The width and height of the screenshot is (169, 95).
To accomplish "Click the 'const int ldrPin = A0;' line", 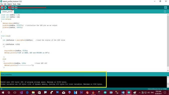I will click(10, 17).
